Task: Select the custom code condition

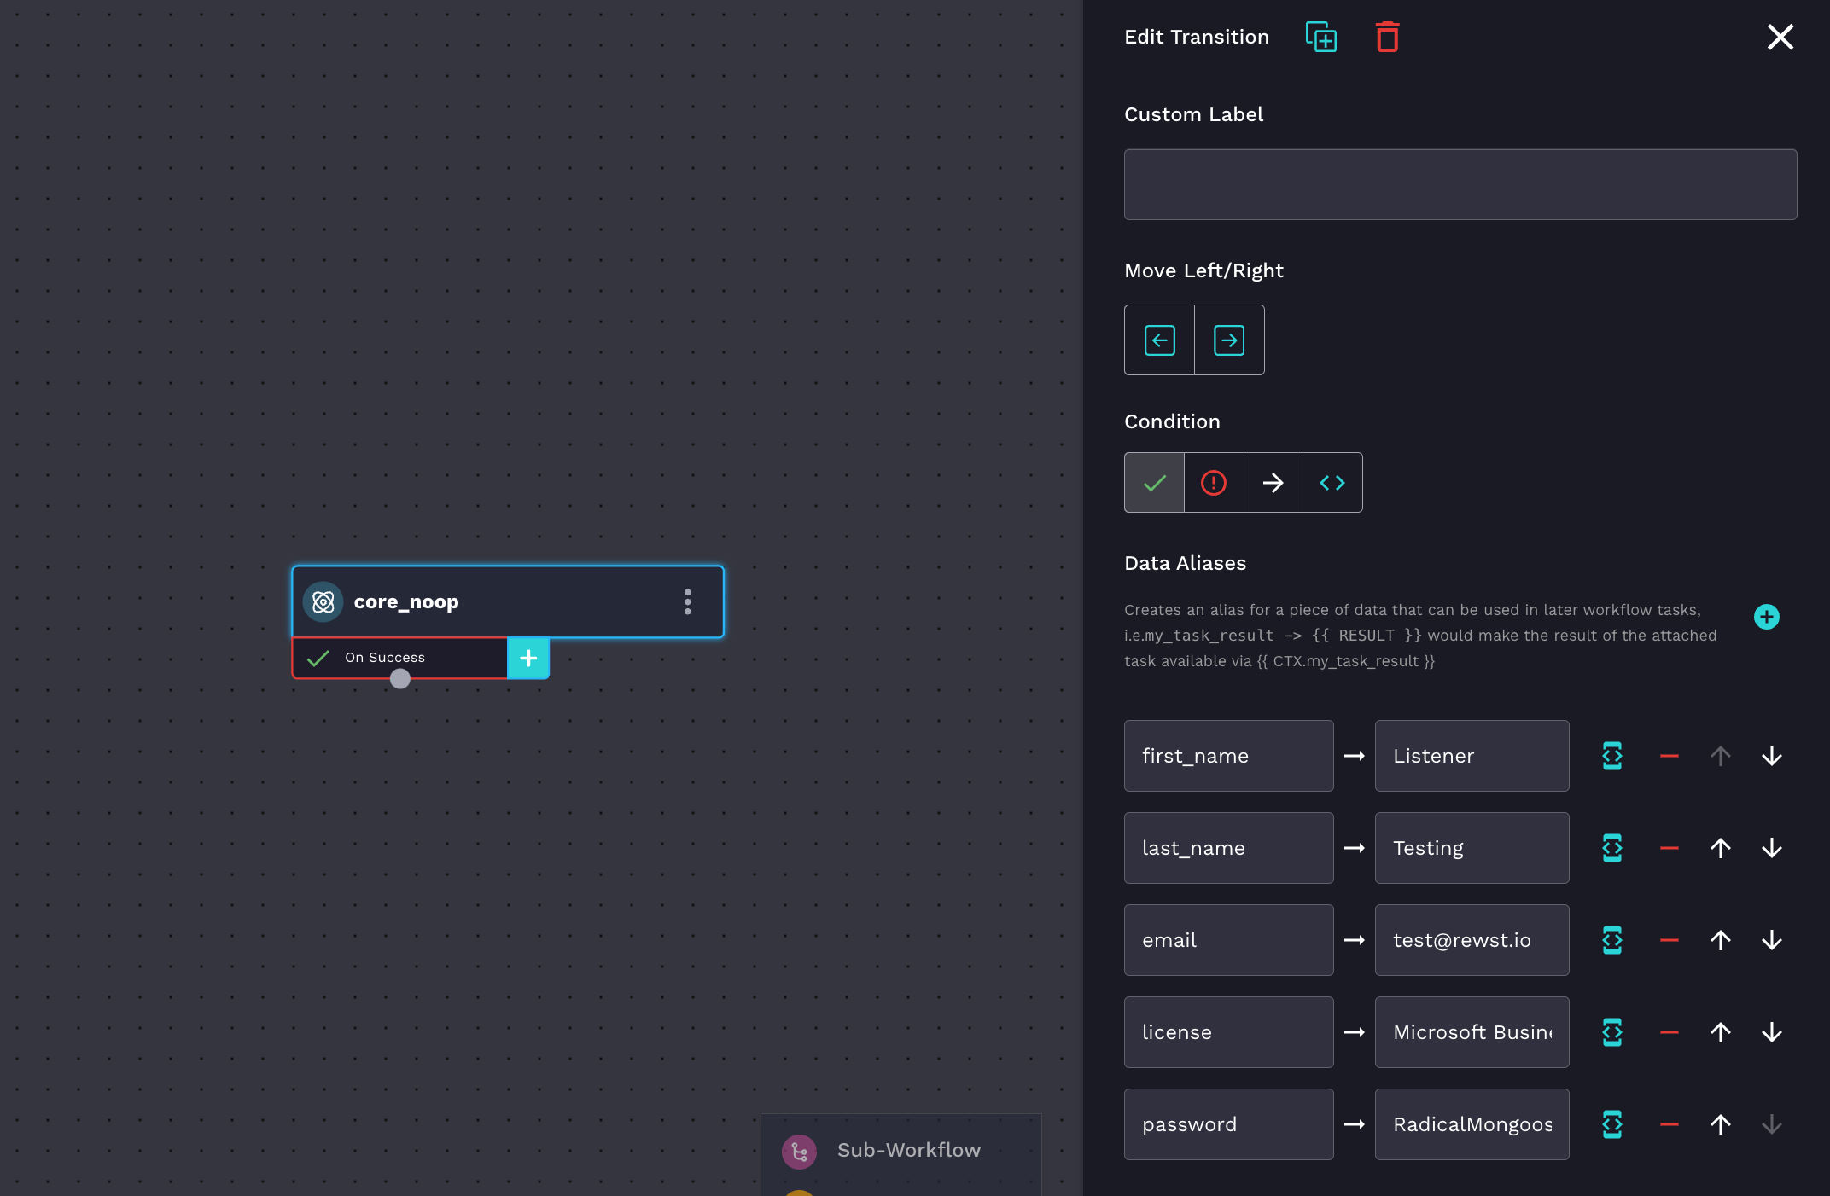Action: pyautogui.click(x=1332, y=482)
